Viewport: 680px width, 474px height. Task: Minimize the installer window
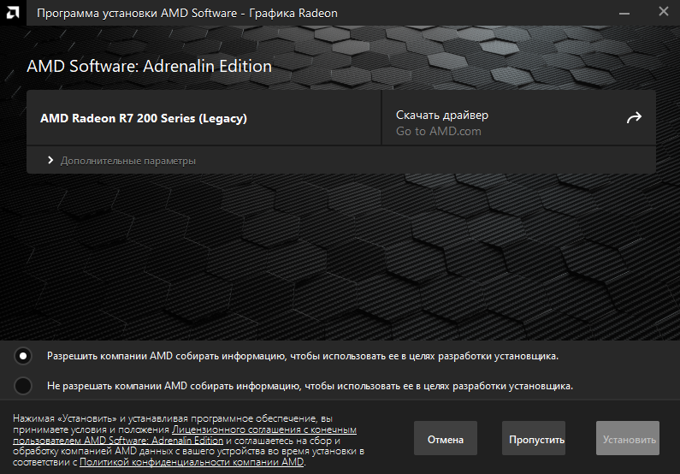coord(624,13)
